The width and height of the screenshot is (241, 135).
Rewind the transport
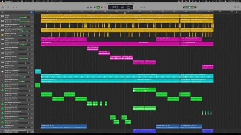88,7
